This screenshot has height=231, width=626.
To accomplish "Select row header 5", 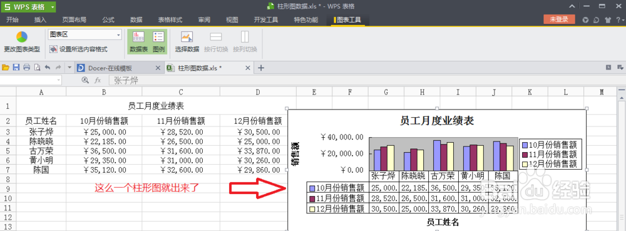I will tap(8, 151).
